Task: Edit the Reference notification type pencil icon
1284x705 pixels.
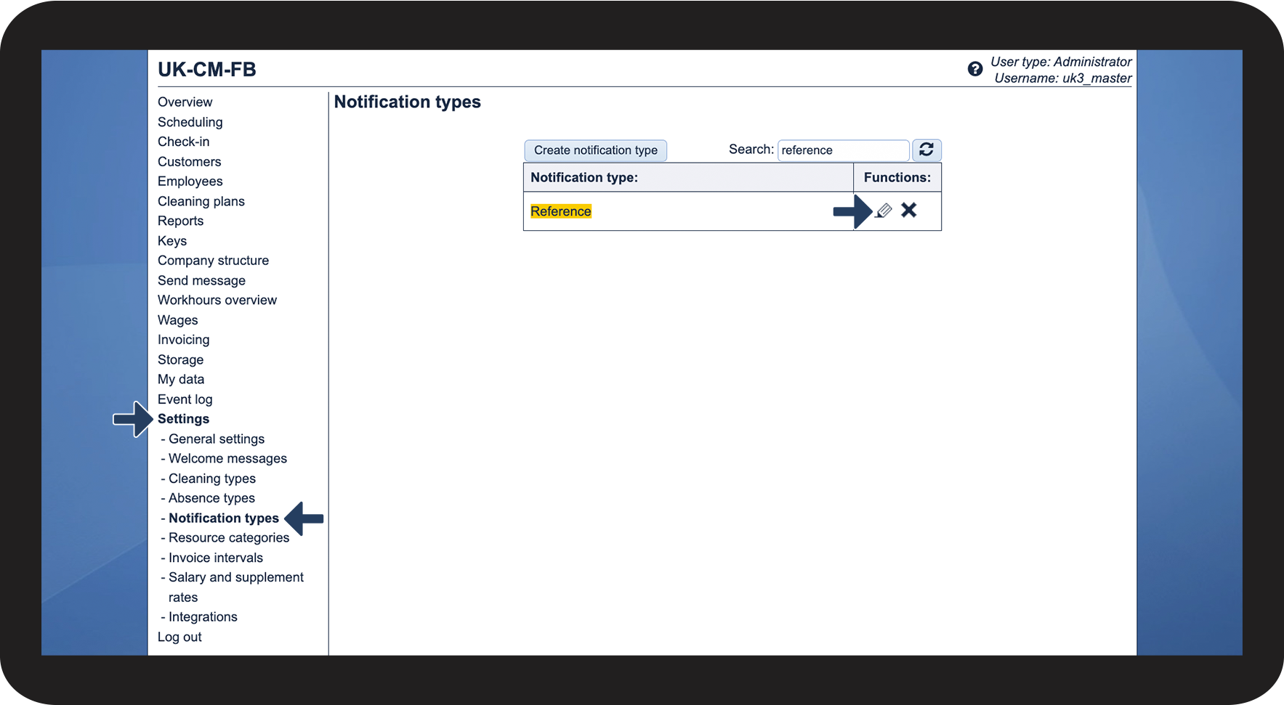Action: [884, 211]
